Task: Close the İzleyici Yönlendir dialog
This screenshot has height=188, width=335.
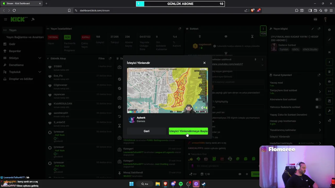Action: [204, 63]
